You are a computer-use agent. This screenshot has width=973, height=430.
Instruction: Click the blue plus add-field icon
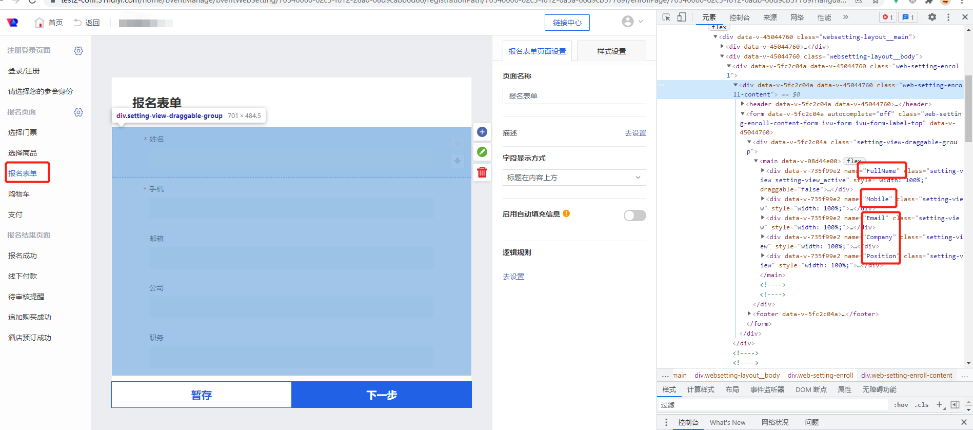tap(482, 132)
